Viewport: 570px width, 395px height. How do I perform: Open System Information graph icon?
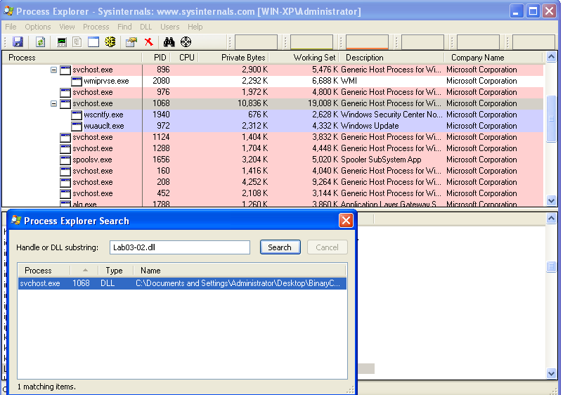(x=62, y=42)
